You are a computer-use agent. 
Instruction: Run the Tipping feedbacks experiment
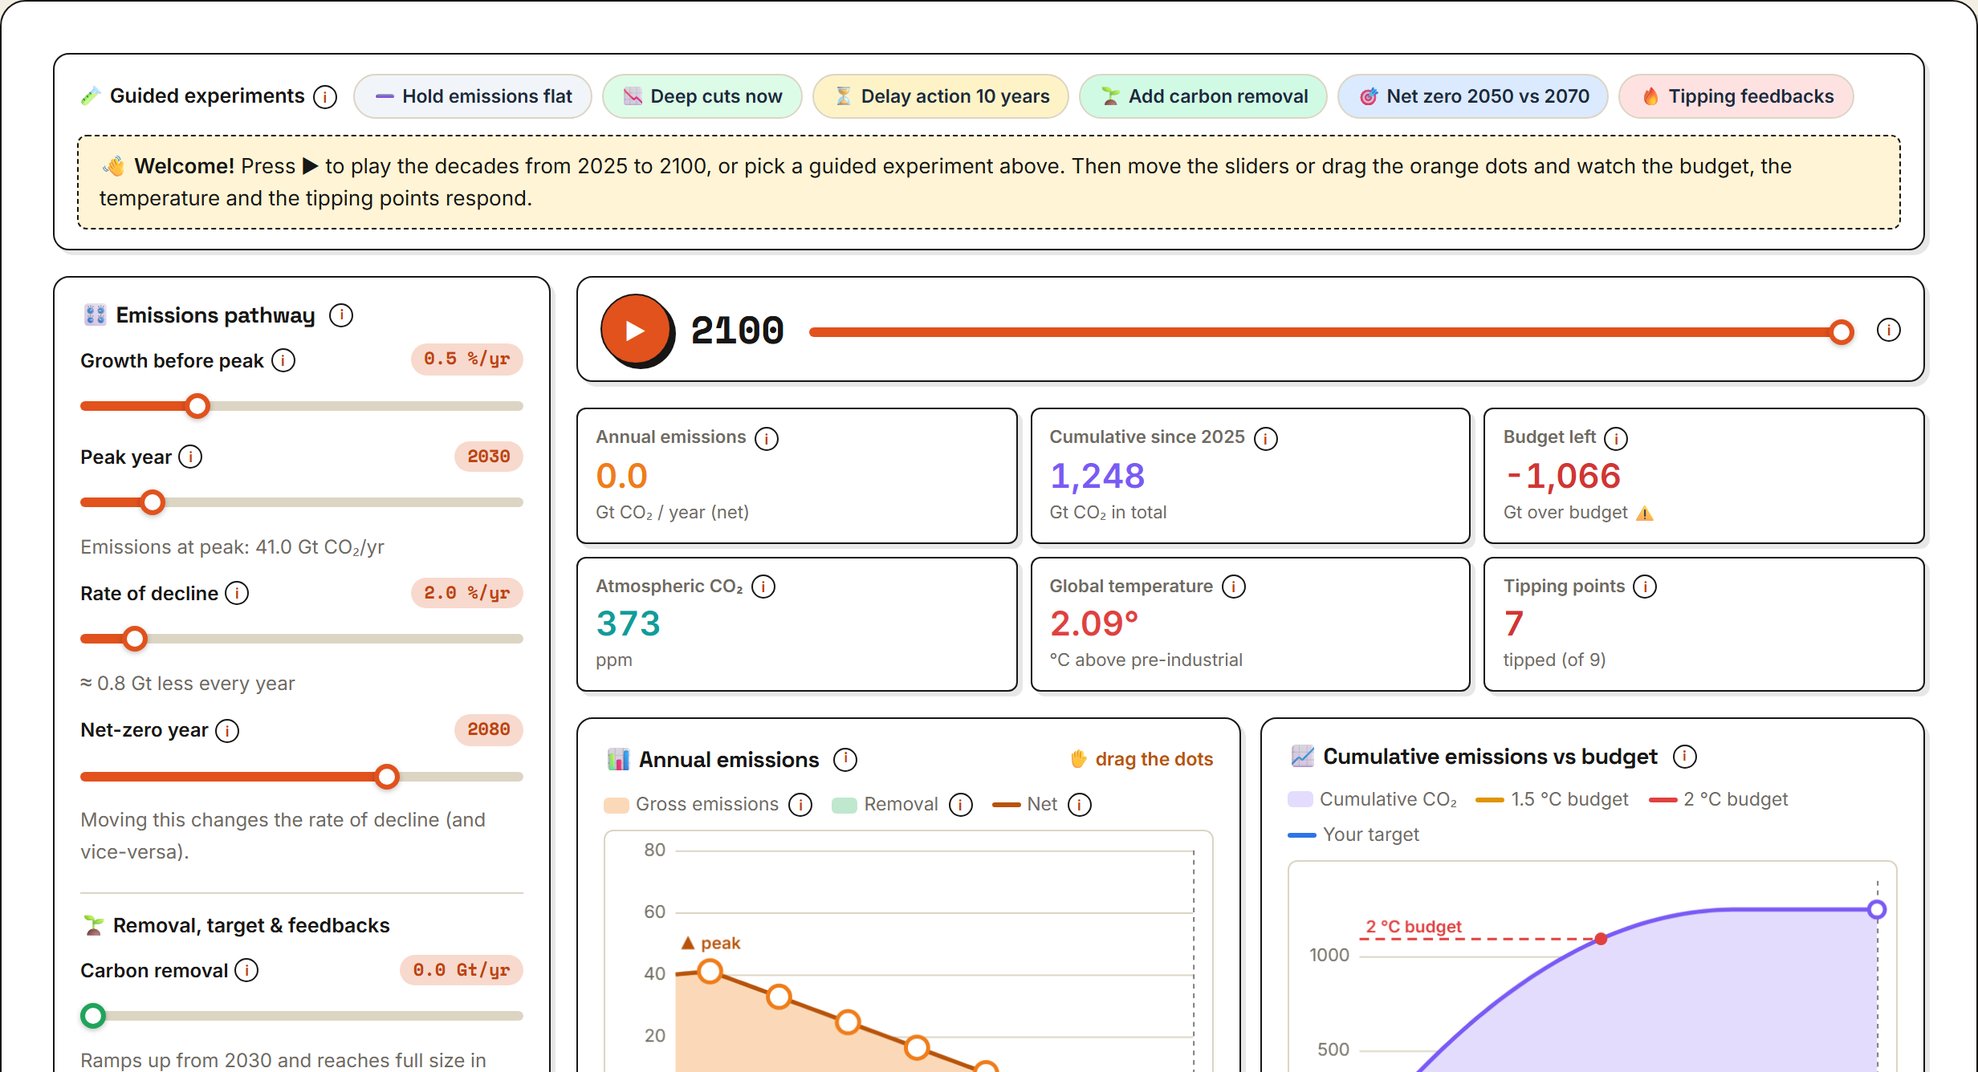[1736, 96]
